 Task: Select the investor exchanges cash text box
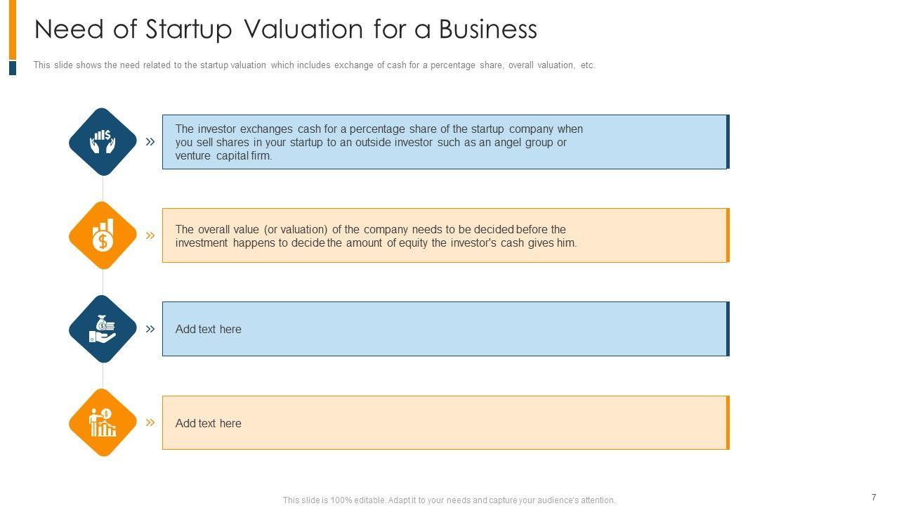pos(379,142)
